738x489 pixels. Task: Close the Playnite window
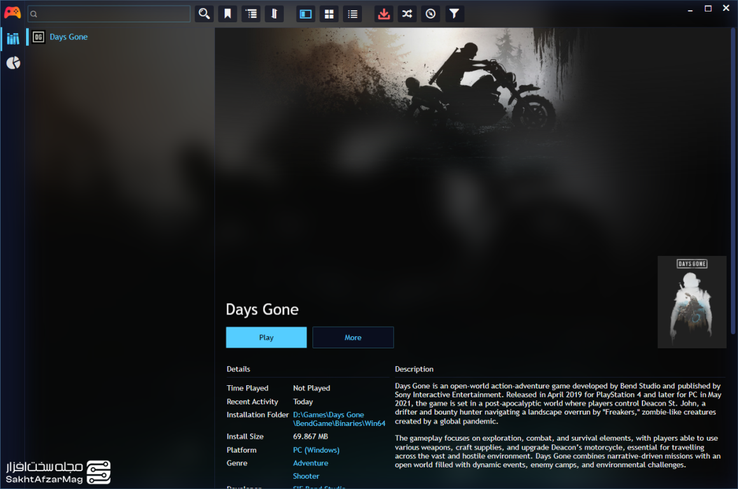(726, 8)
